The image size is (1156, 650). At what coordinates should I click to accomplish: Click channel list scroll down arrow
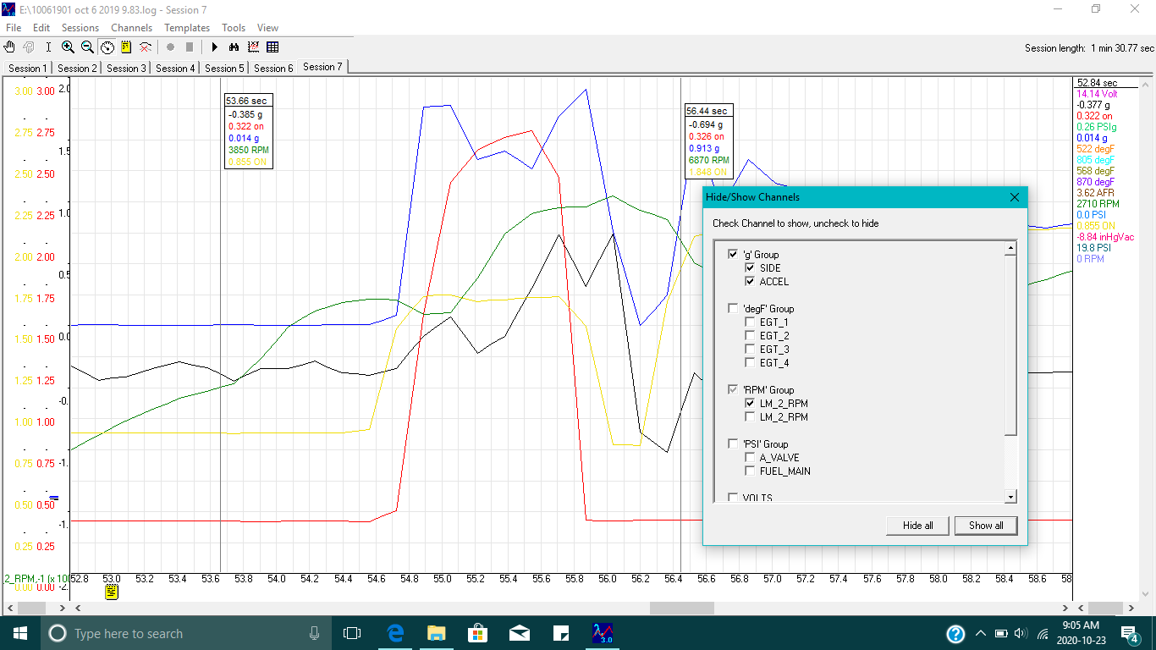[x=1010, y=497]
